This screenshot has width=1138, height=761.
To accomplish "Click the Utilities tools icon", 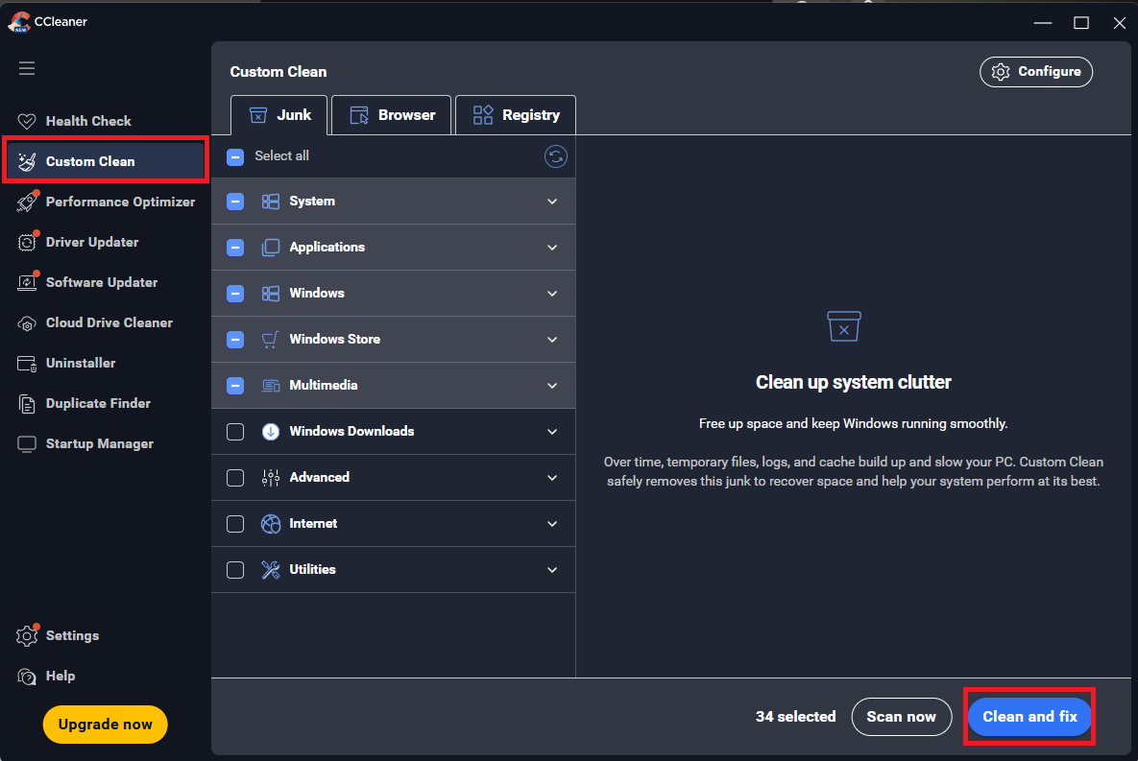I will pyautogui.click(x=271, y=569).
